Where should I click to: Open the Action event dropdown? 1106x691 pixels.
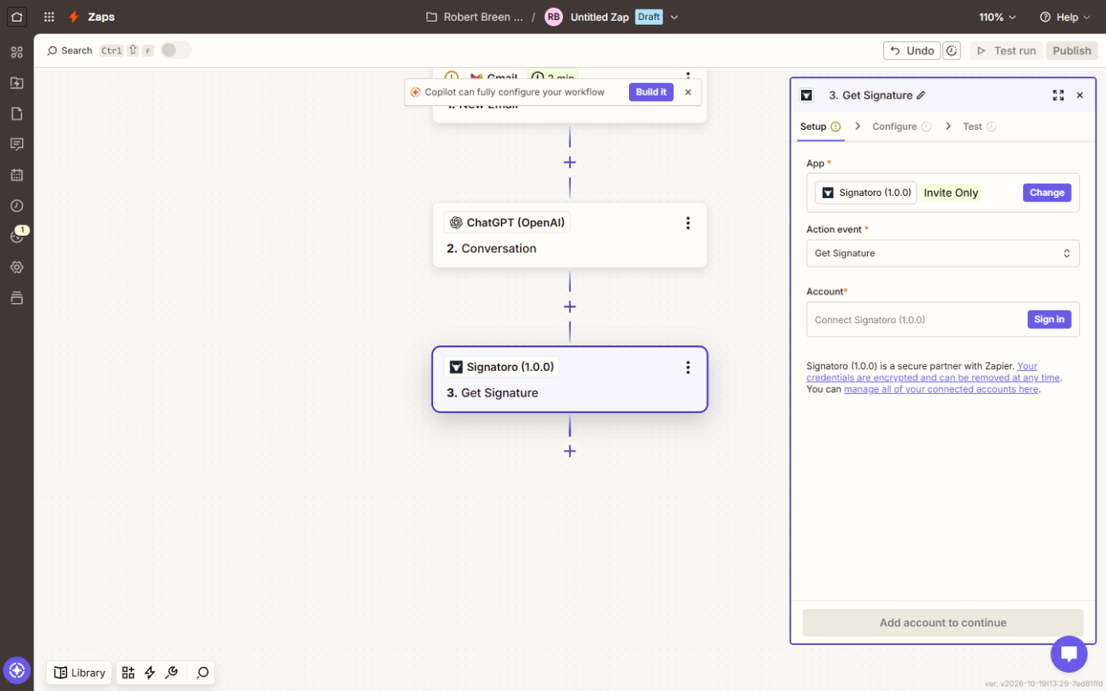pyautogui.click(x=943, y=253)
